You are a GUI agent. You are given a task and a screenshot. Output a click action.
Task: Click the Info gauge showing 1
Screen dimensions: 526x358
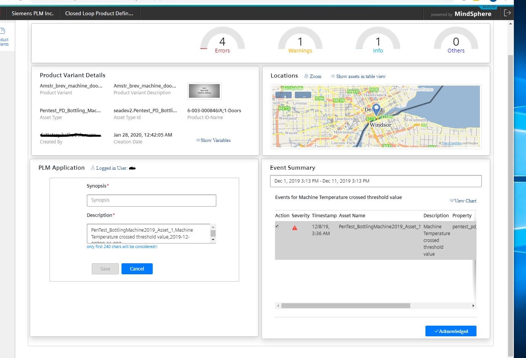coord(378,43)
